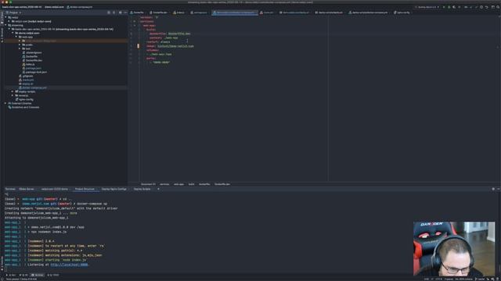Expand the secrets folder
Viewport: 501px width, 281px height.
13,95
